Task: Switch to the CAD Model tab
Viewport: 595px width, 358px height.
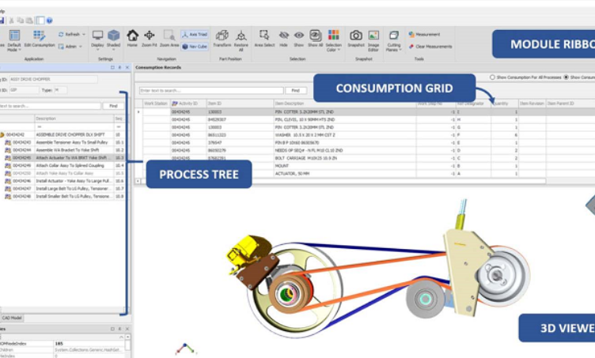Action: click(12, 318)
